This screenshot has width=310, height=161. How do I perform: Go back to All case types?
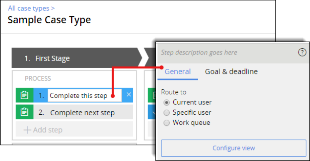point(31,8)
